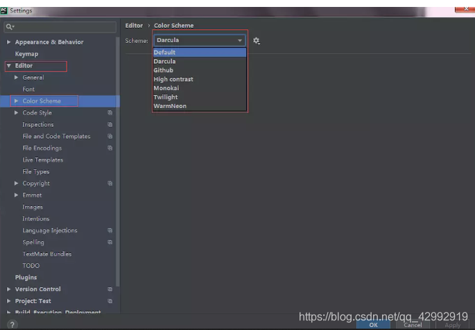Choose Darcula from the scheme list
The image size is (475, 330).
pyautogui.click(x=200, y=61)
